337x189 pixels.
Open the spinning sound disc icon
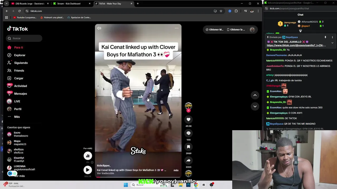coord(189,173)
